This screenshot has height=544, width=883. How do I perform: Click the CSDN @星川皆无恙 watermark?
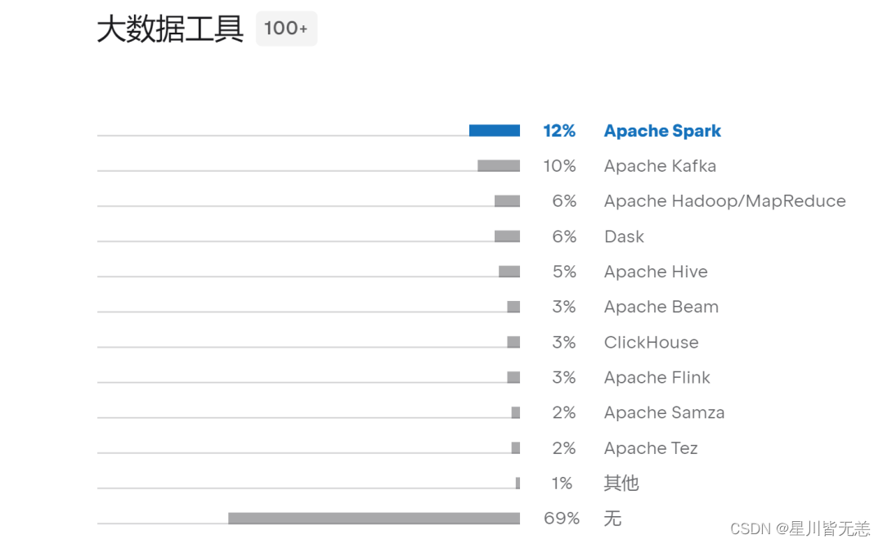click(x=800, y=528)
